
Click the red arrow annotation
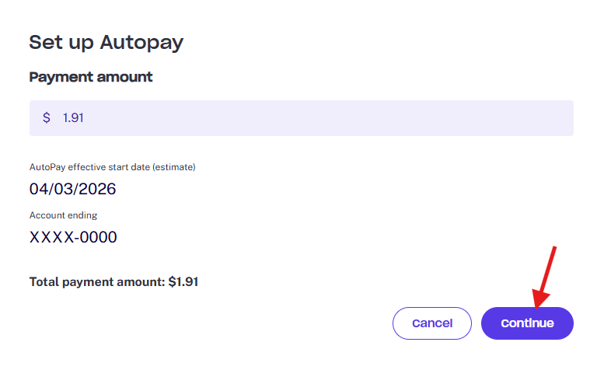(544, 277)
